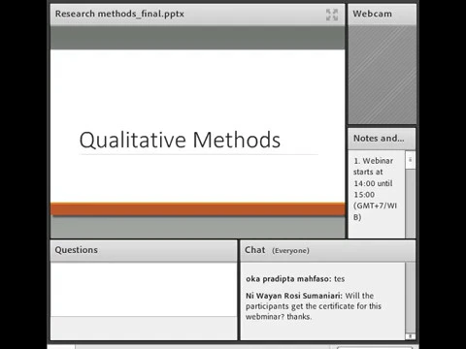Click the Questions pod title

[77, 250]
